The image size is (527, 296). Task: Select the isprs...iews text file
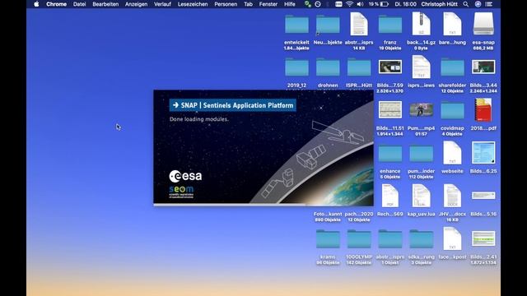coord(421,67)
